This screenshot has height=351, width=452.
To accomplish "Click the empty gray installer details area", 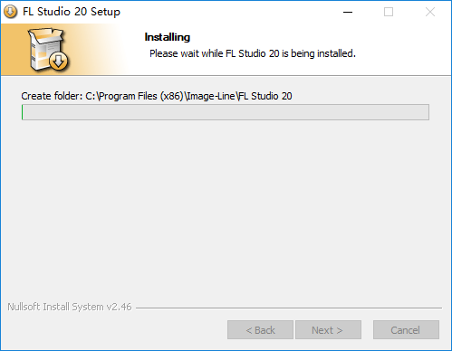I will [226, 208].
